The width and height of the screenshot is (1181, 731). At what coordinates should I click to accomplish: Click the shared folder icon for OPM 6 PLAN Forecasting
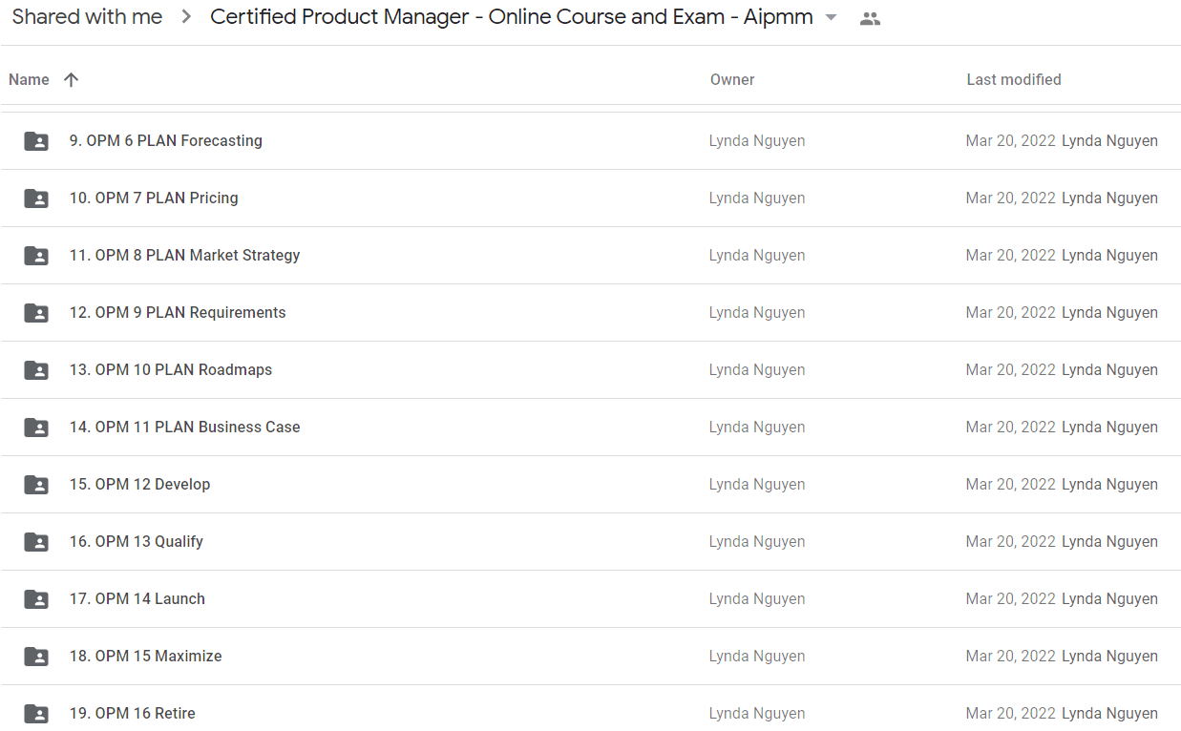coord(36,141)
